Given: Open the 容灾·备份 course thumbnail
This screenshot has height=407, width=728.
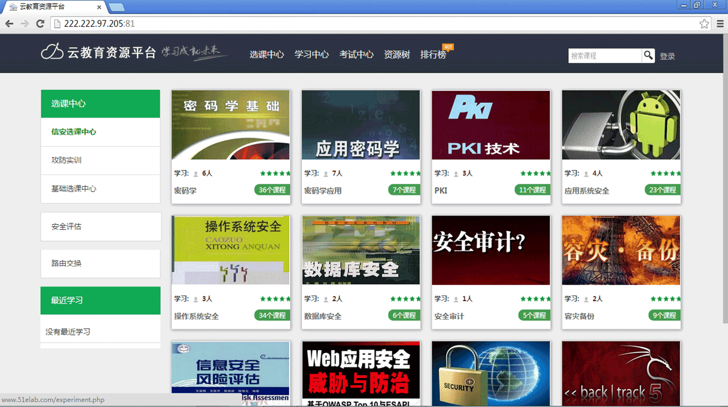Looking at the screenshot, I should pos(621,250).
